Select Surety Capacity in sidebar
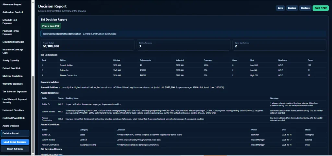332x156 pixels. tap(11, 60)
